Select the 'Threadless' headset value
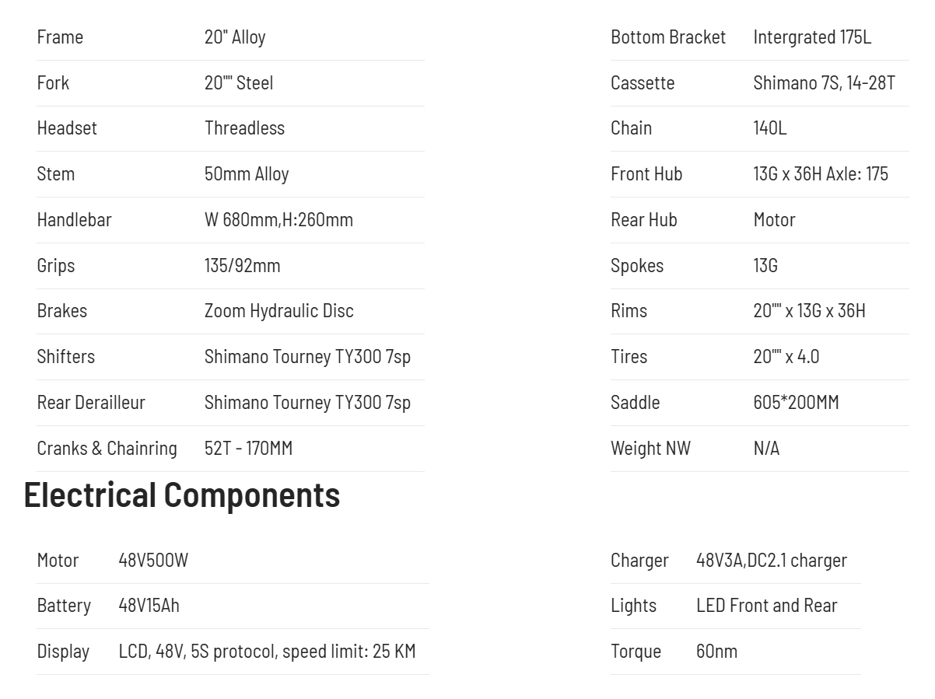935x699 pixels. tap(244, 128)
